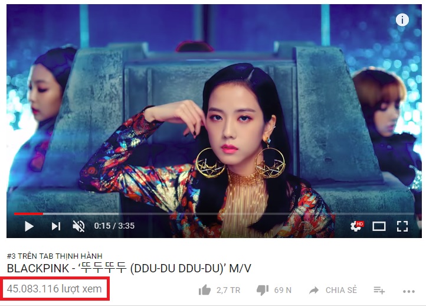Skip to the next video

tap(55, 226)
